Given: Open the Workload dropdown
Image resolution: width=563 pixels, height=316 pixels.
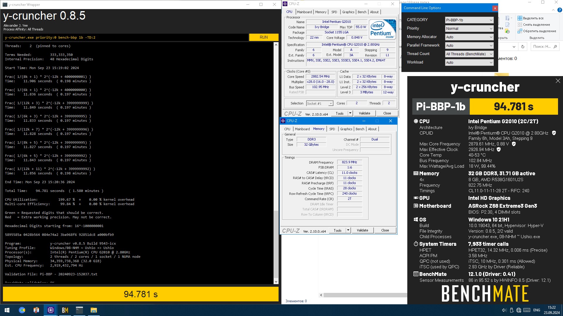Looking at the screenshot, I should [469, 62].
